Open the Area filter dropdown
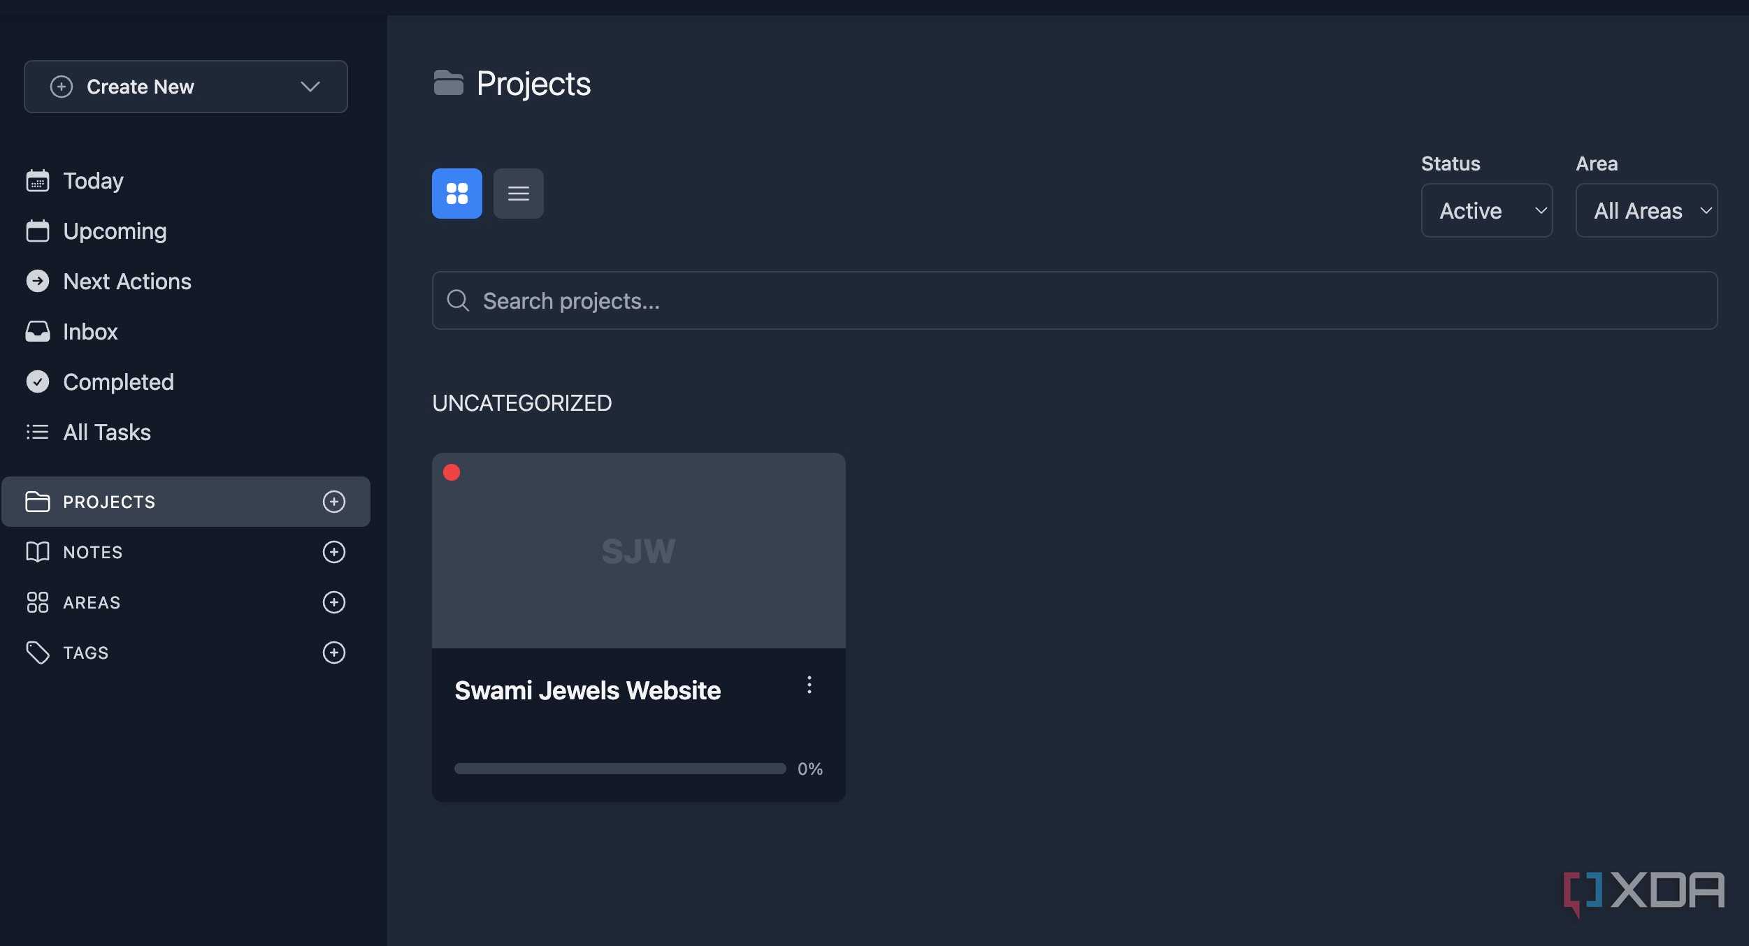The width and height of the screenshot is (1749, 946). click(1646, 210)
